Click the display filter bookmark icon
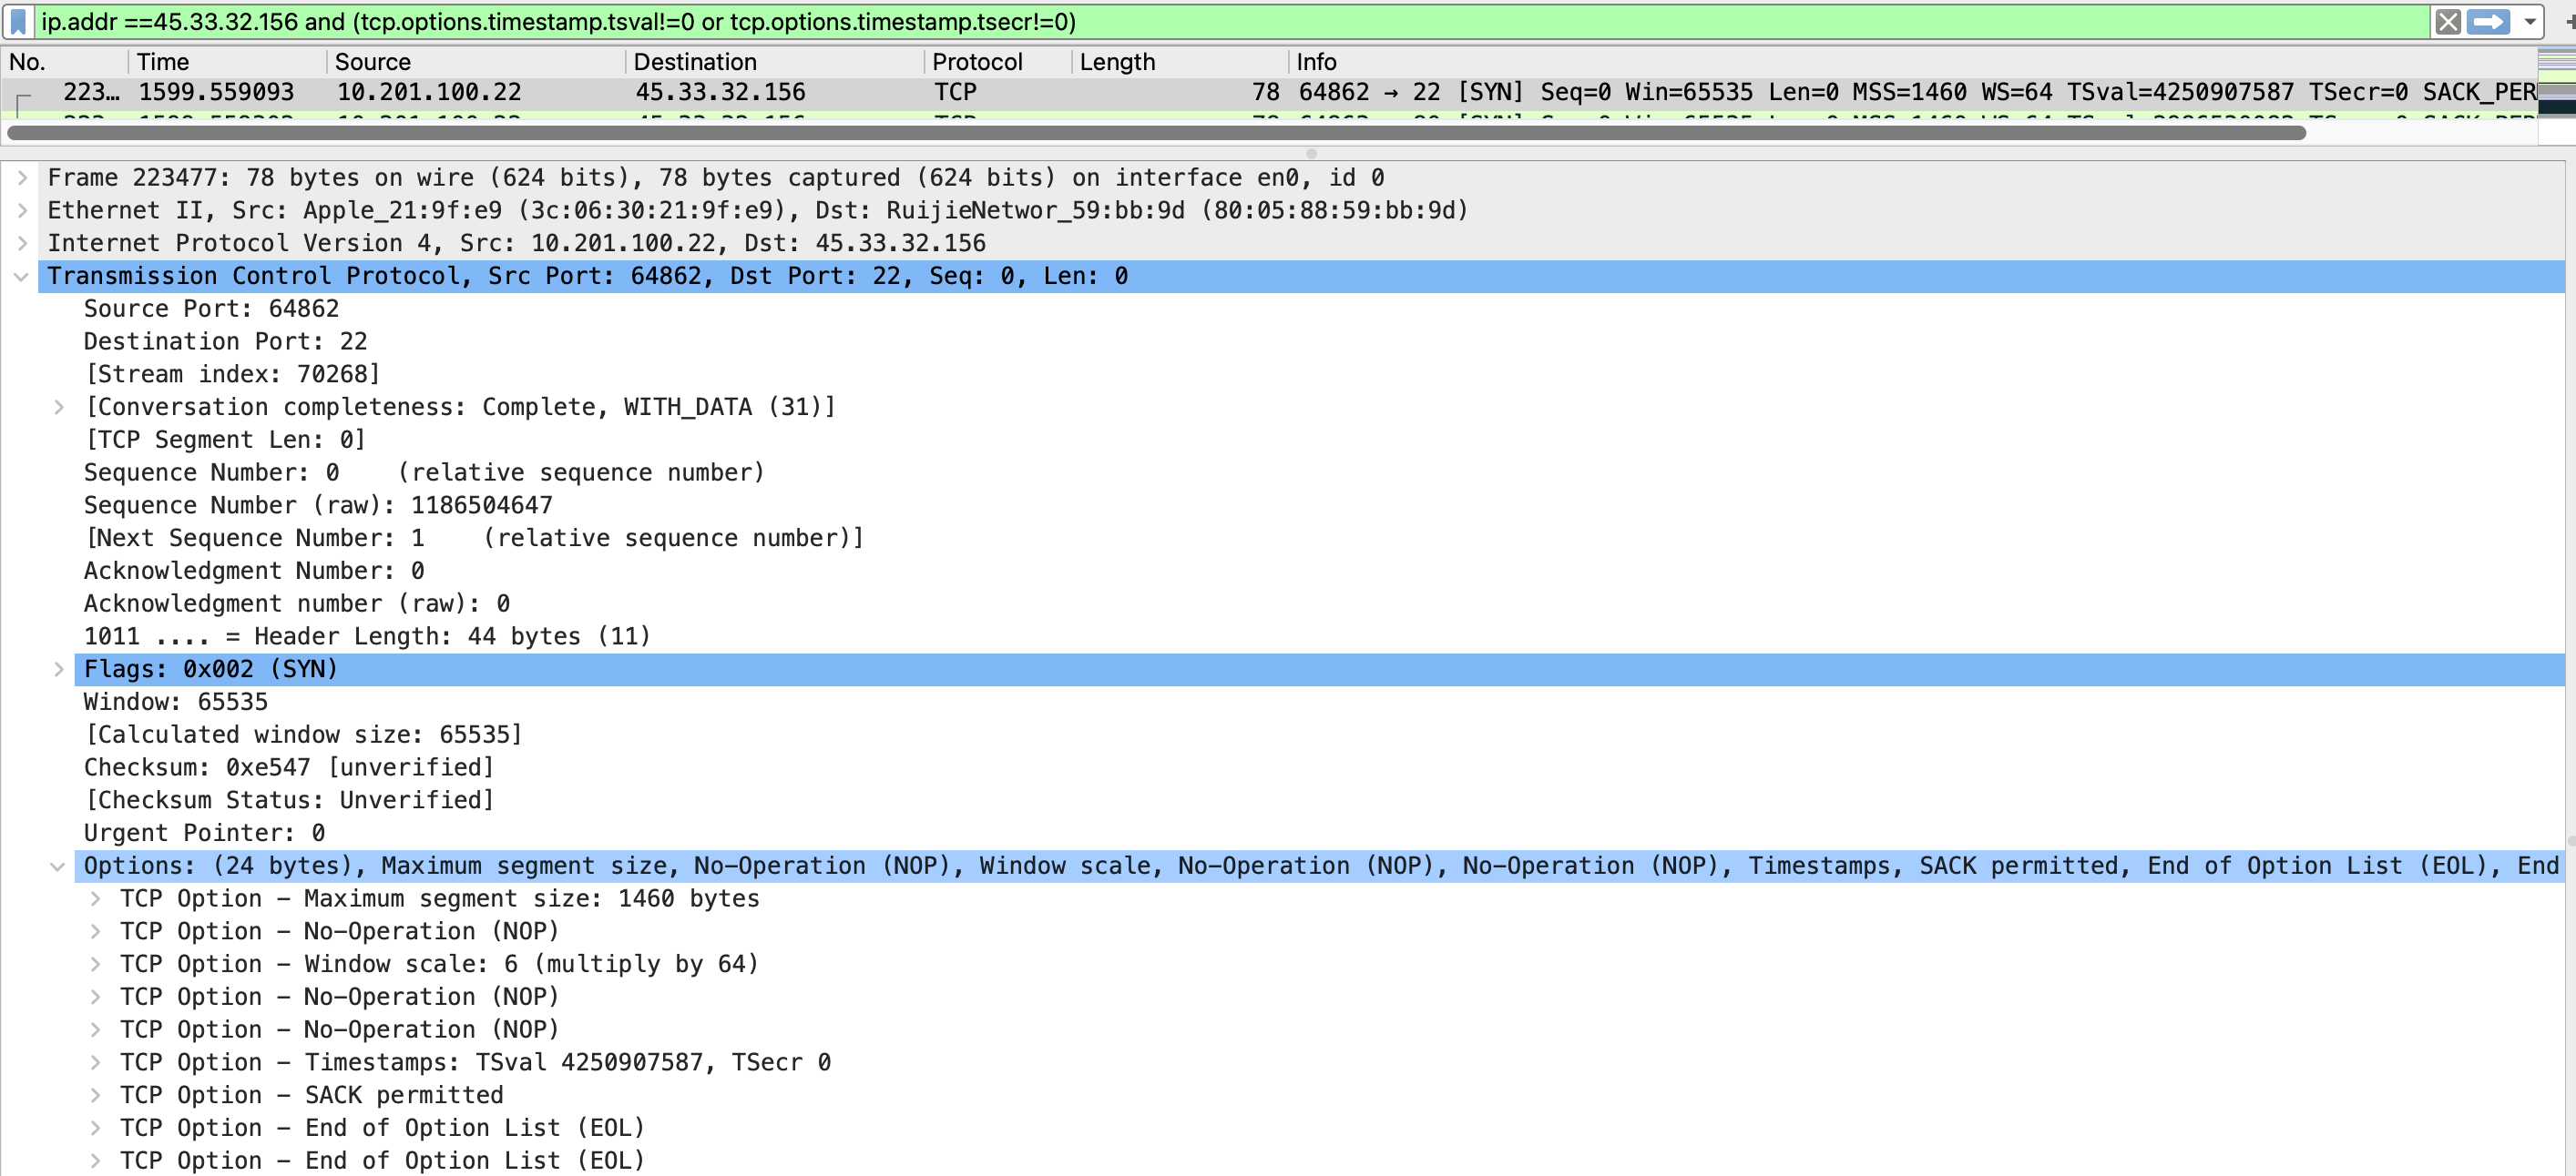The height and width of the screenshot is (1176, 2576). (18, 21)
